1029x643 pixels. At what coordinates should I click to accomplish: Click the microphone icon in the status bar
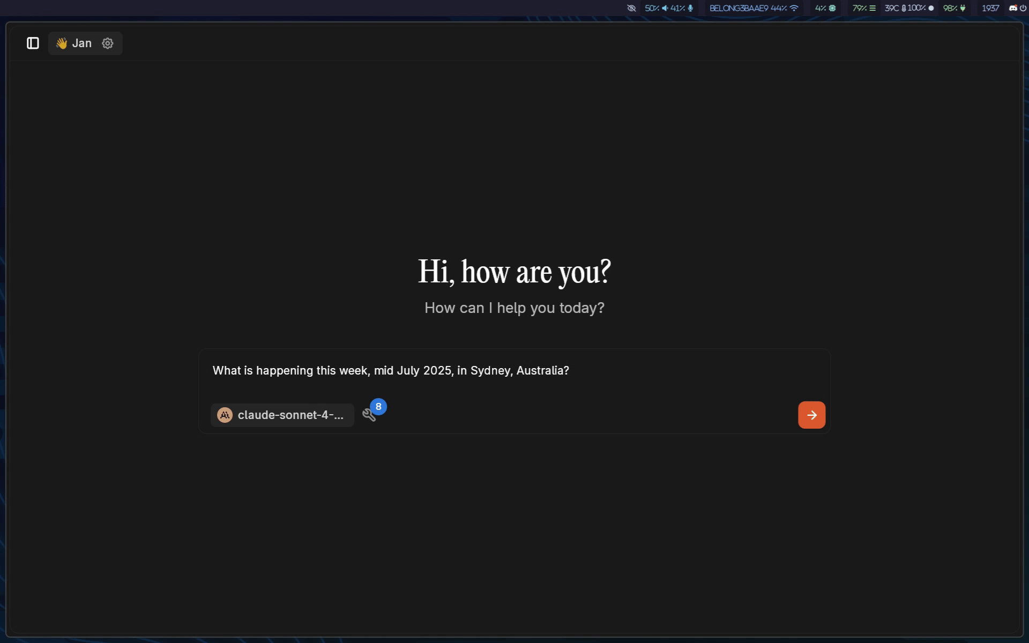(x=690, y=8)
